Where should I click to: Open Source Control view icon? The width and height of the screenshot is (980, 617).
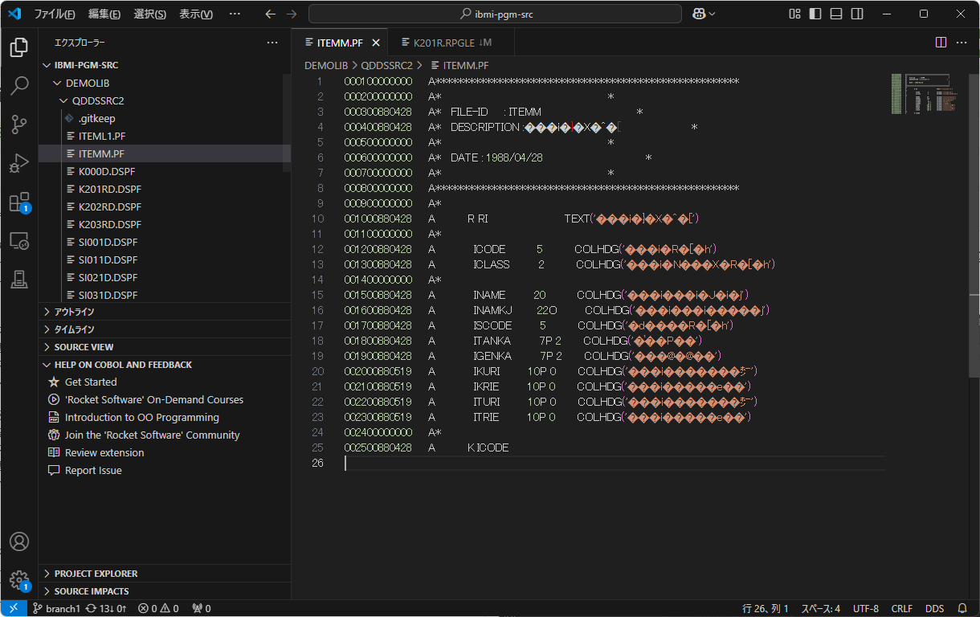coord(19,125)
